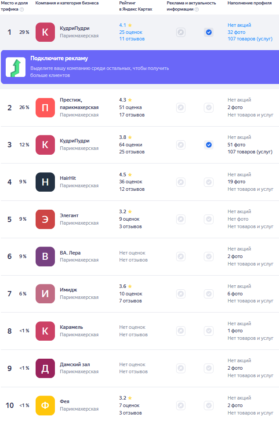The width and height of the screenshot is (279, 422).
Task: Click 'Нет фото' in Элегант row
Action: click(238, 219)
